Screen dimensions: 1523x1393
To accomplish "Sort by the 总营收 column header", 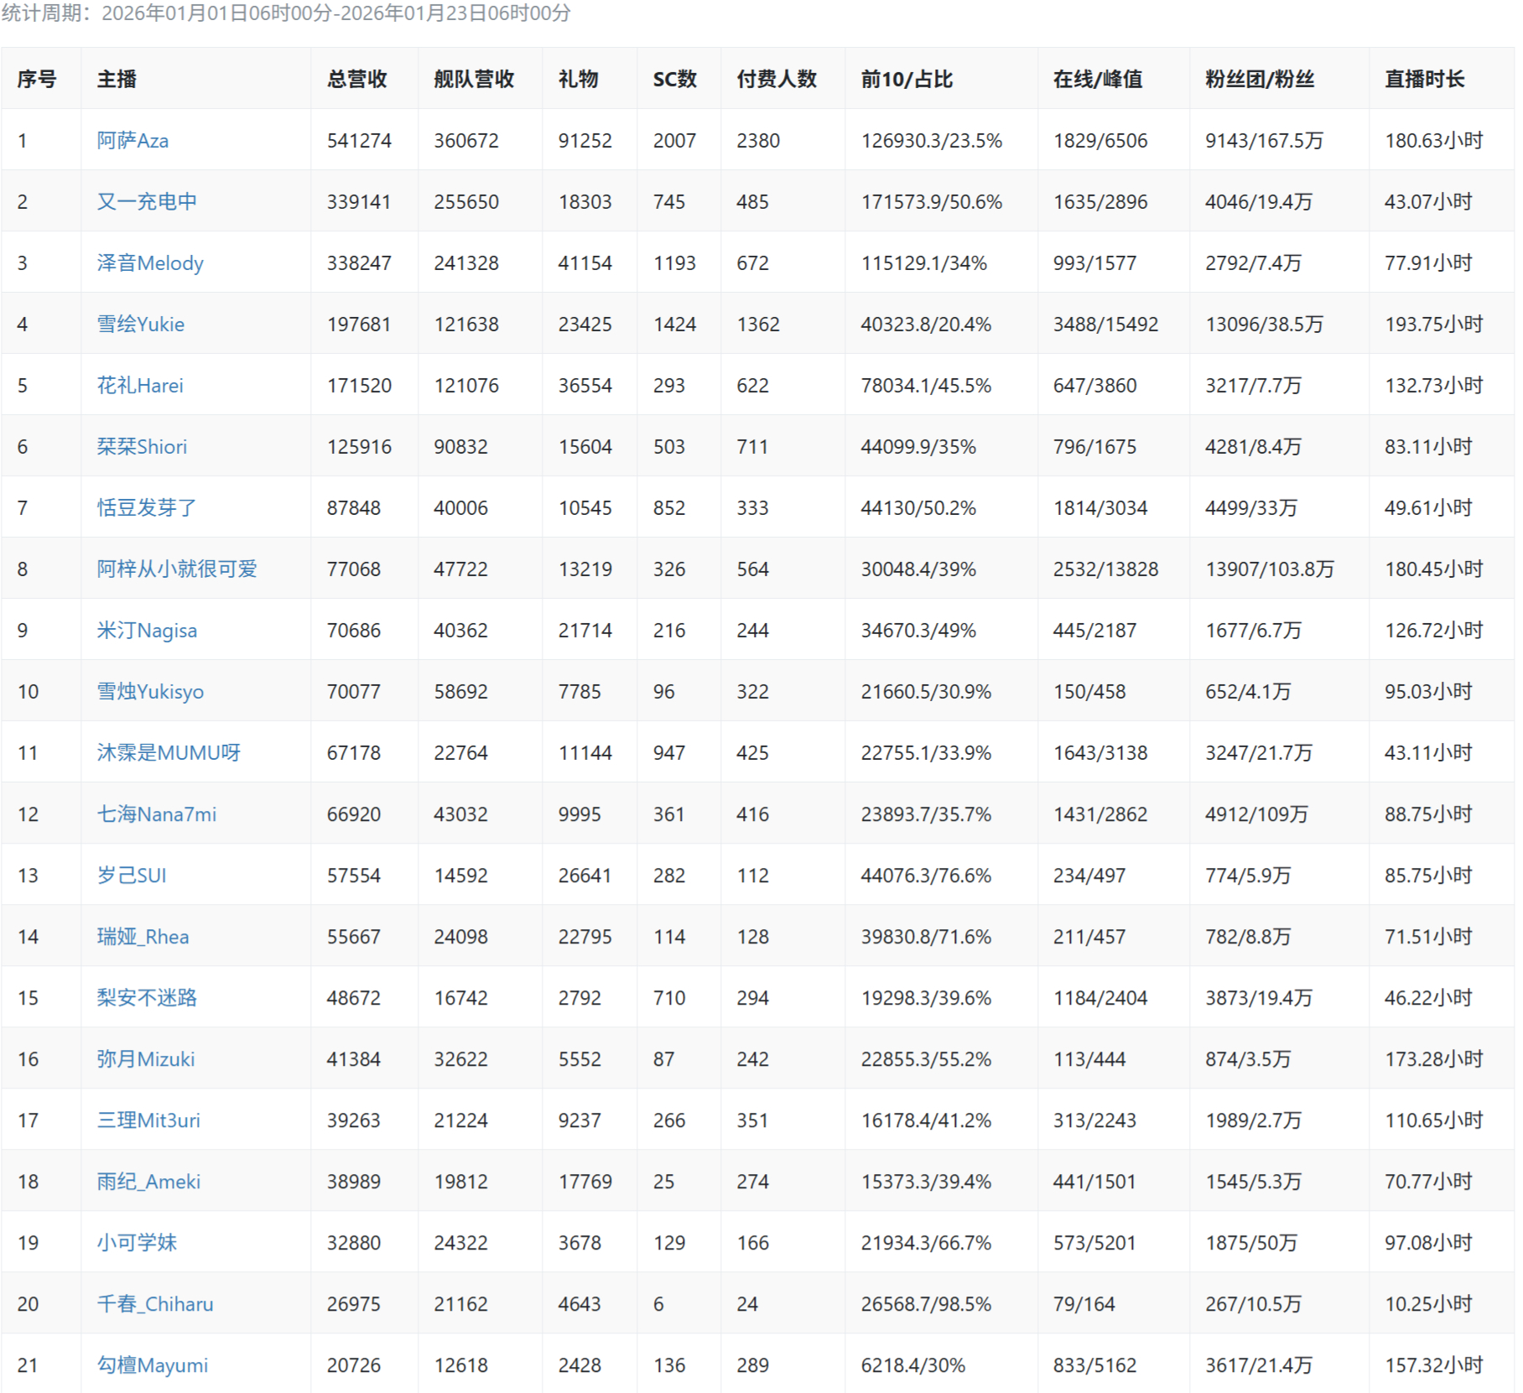I will 356,79.
